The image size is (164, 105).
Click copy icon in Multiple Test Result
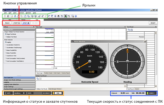(x=38, y=79)
